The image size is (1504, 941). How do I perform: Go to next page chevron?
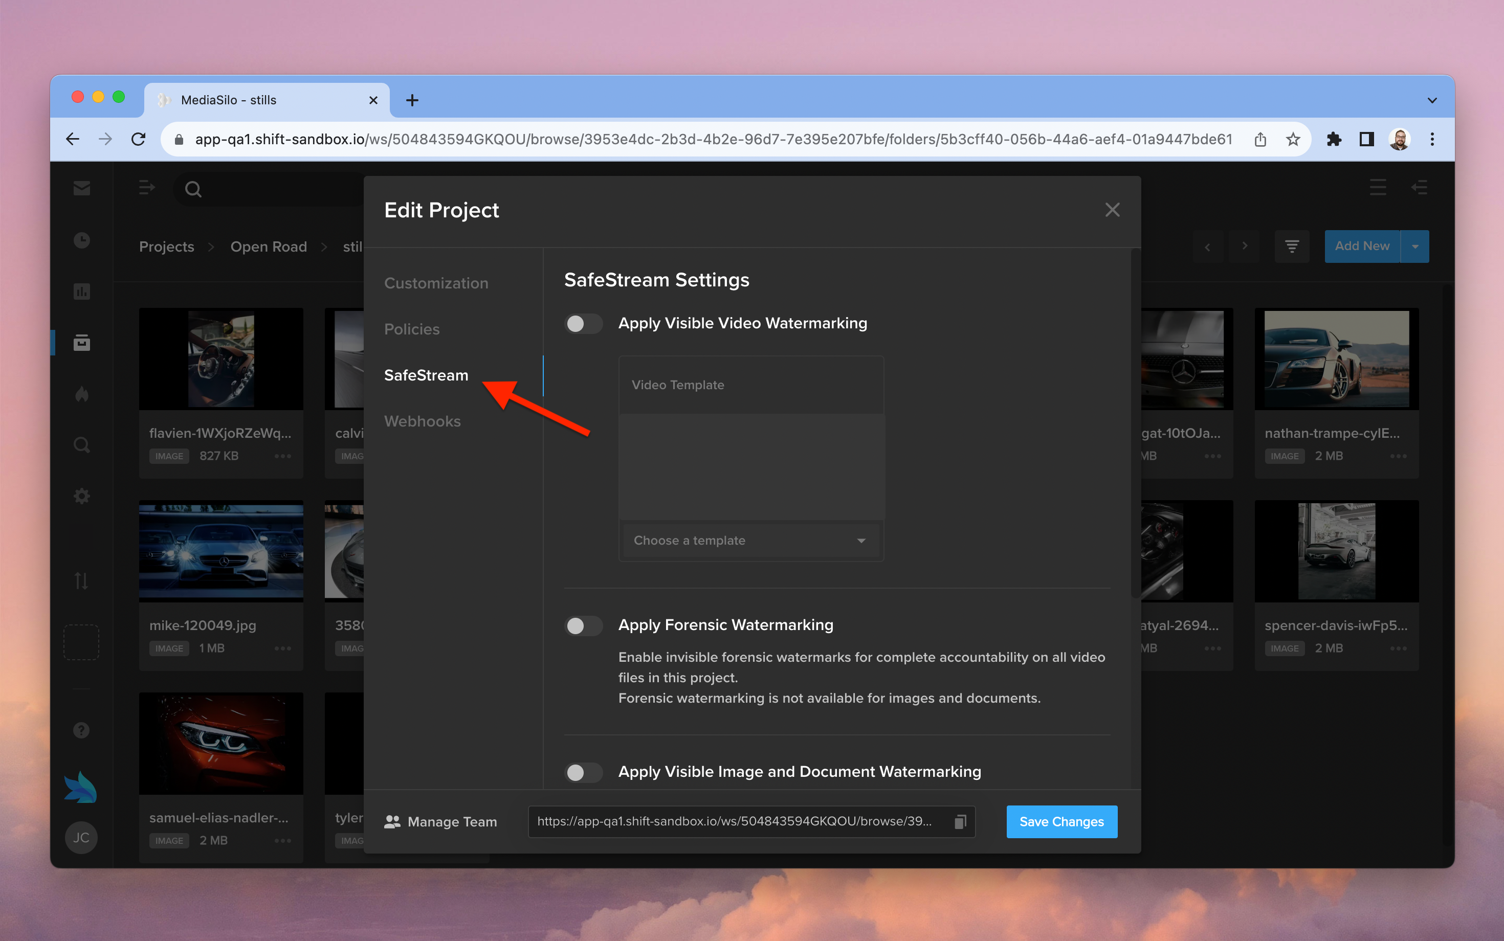coord(1245,247)
